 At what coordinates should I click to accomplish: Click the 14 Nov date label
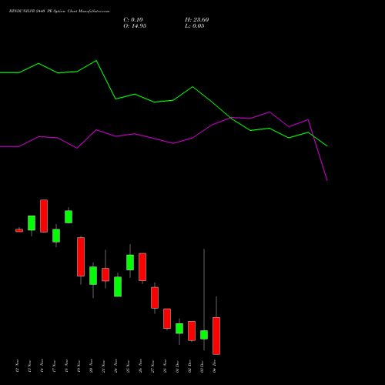[42, 366]
